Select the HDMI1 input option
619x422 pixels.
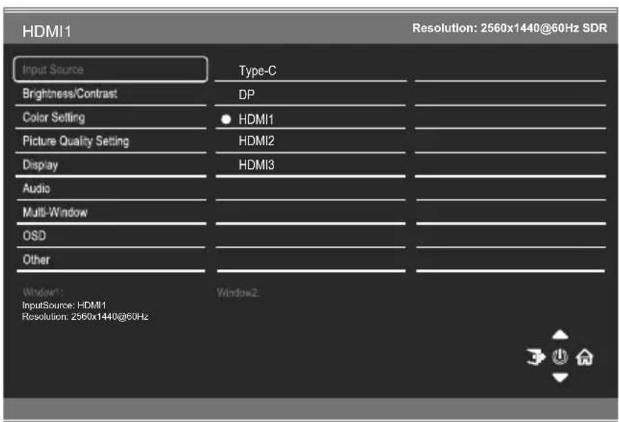tap(310, 119)
